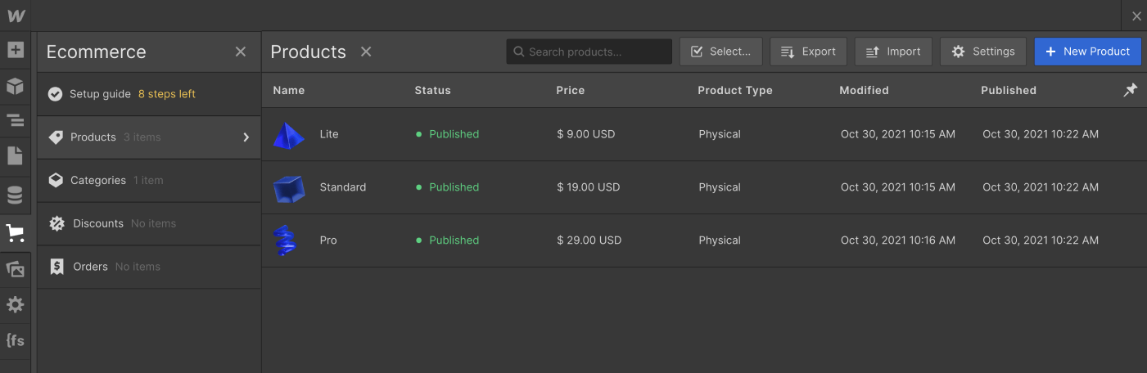1147x373 pixels.
Task: Open the Pages panel icon
Action: click(16, 156)
